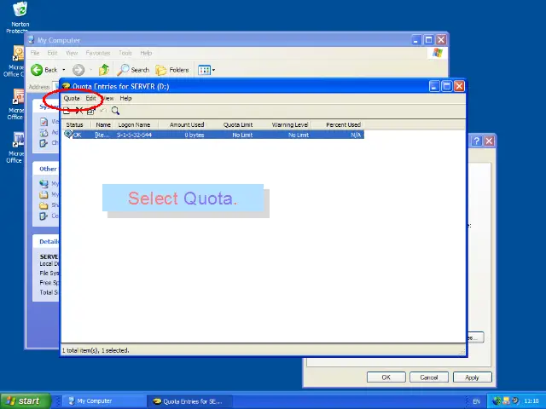Image resolution: width=546 pixels, height=409 pixels.
Task: Click the Back button in My Computer
Action: [x=44, y=70]
